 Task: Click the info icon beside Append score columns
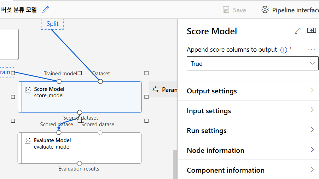pos(284,50)
